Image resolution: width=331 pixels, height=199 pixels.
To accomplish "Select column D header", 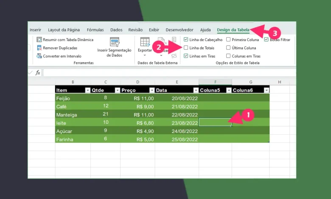I will (137, 82).
